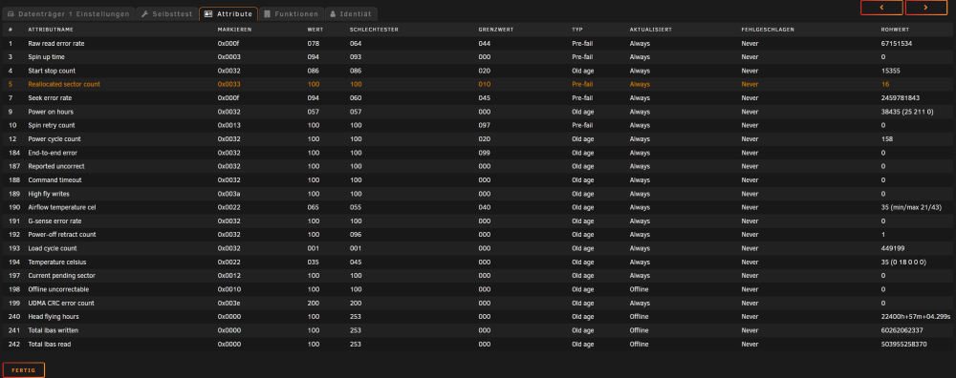Click the WERT column header

(x=315, y=30)
